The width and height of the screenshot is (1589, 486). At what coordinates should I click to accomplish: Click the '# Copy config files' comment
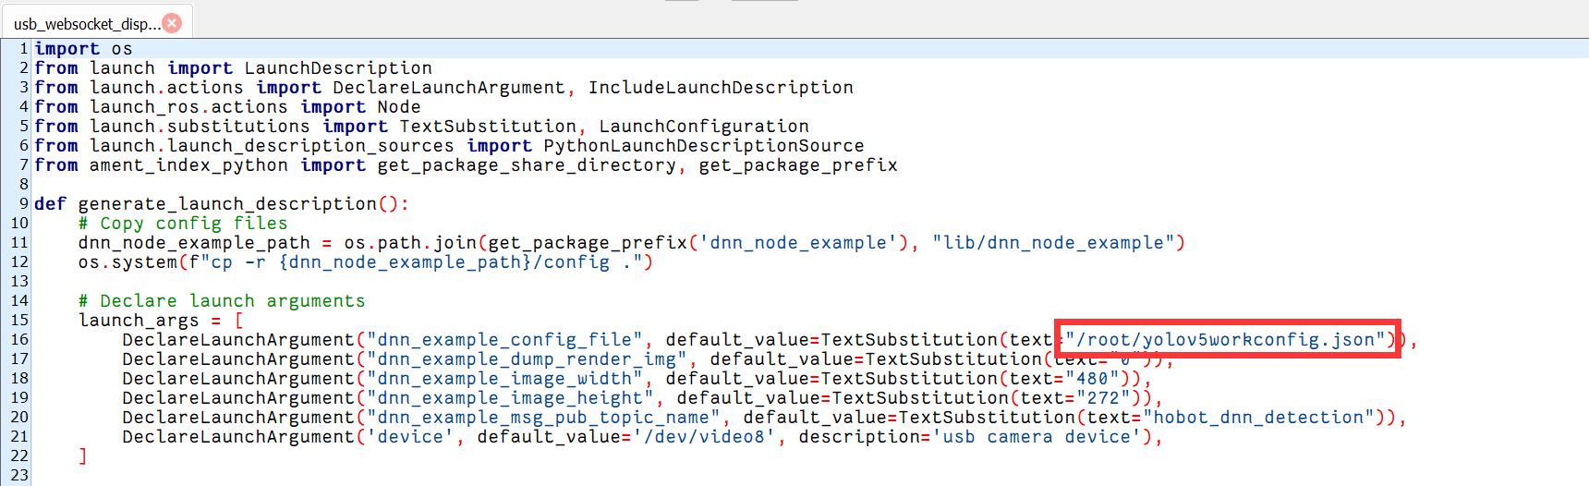[183, 224]
